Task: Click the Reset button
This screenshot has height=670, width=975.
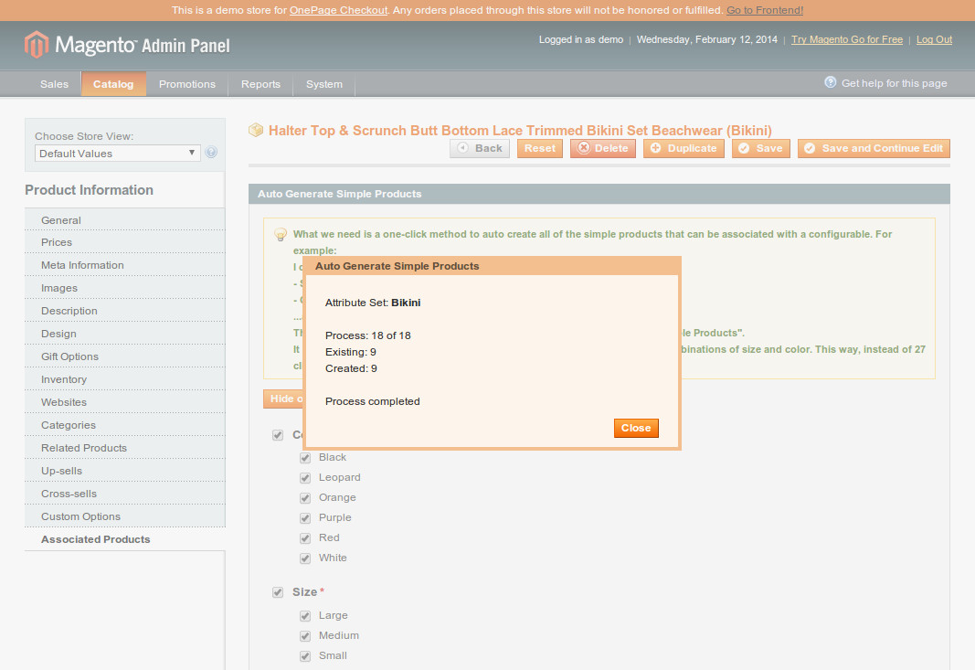Action: click(540, 148)
